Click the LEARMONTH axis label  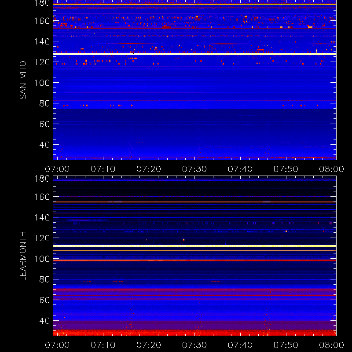(x=23, y=256)
